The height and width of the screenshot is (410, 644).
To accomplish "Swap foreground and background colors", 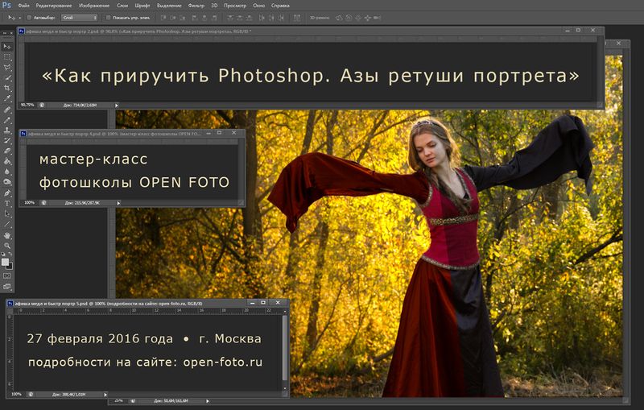I will 10,255.
